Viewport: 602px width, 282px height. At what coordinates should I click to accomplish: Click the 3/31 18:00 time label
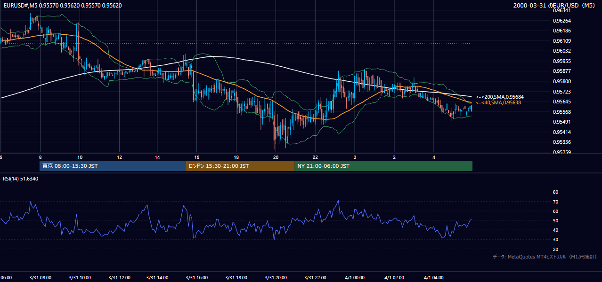[x=236, y=278]
